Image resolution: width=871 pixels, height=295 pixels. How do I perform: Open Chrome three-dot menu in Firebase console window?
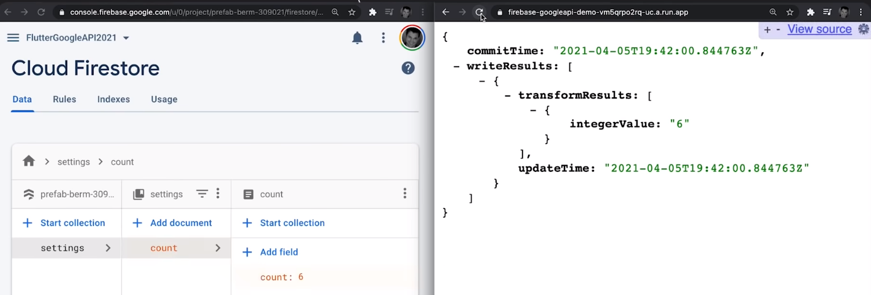(x=422, y=12)
